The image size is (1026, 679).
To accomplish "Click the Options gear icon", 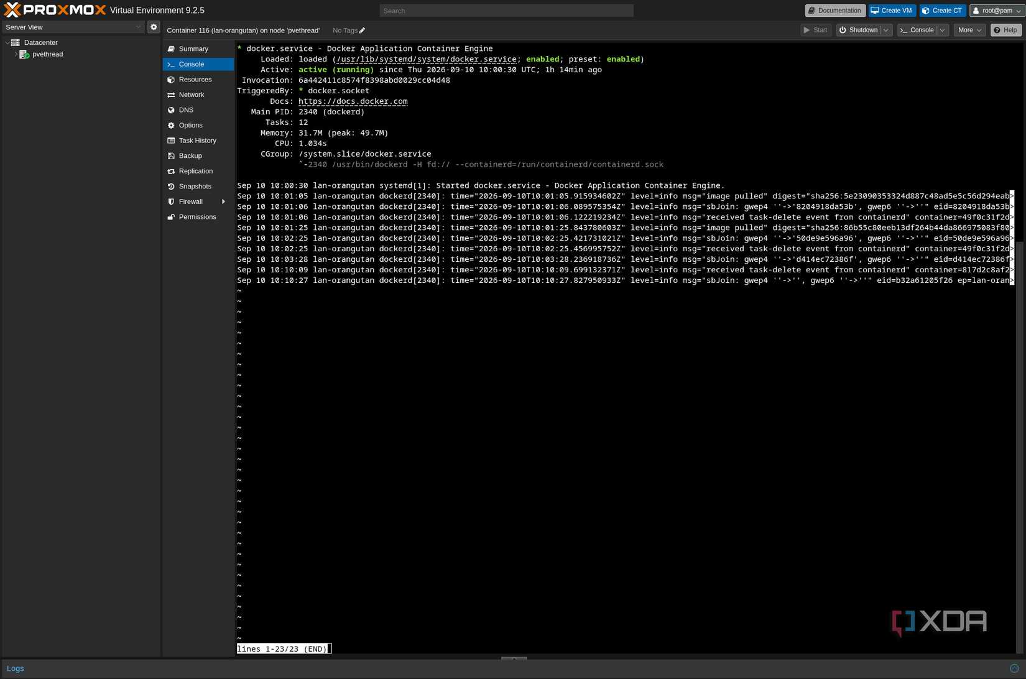I will pyautogui.click(x=171, y=126).
